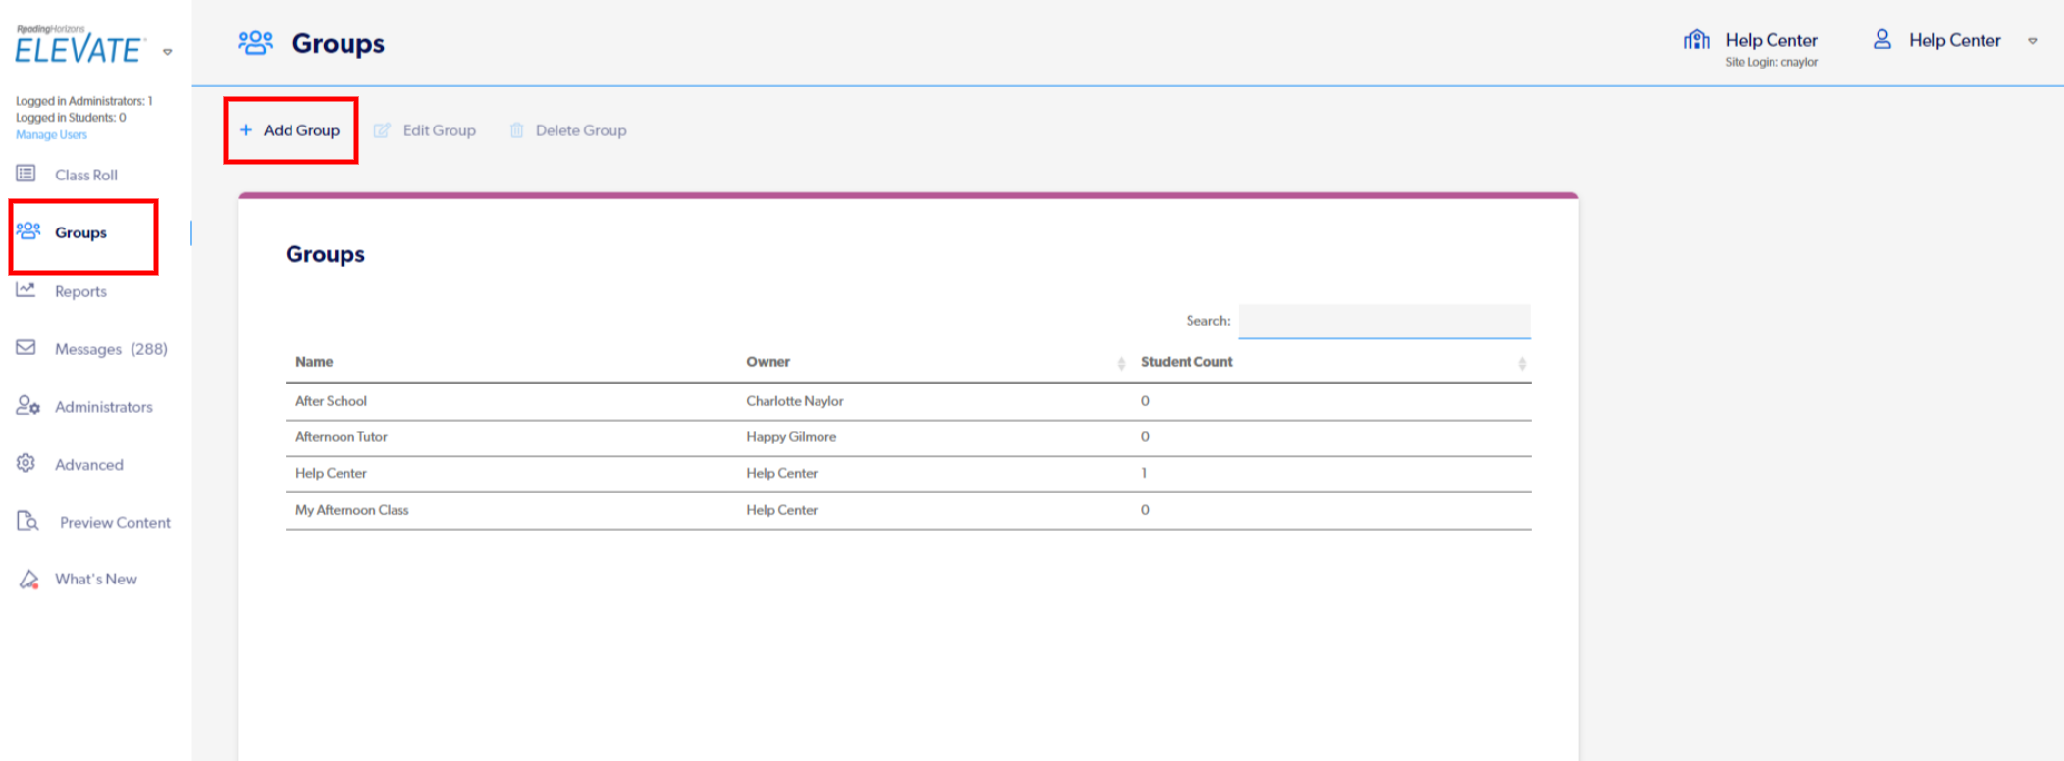Viewport: 2064px width, 761px height.
Task: Click the Preview Content document icon
Action: [x=27, y=521]
